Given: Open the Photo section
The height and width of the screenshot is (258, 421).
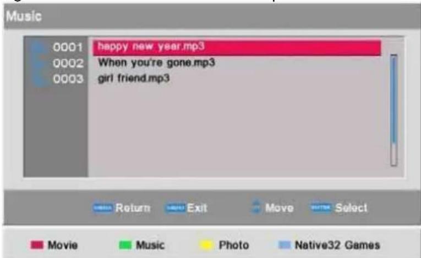Looking at the screenshot, I should pos(234,245).
